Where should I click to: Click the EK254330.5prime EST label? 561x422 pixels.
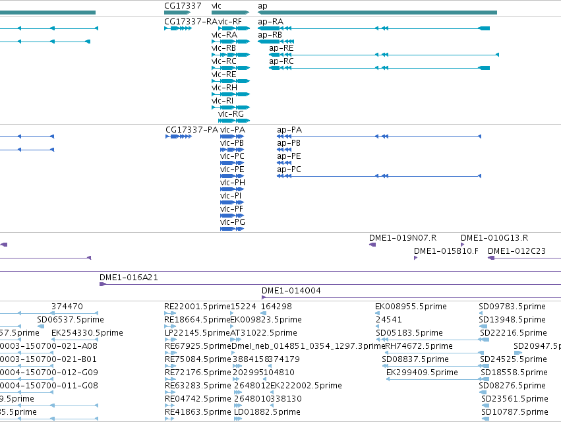(x=87, y=333)
